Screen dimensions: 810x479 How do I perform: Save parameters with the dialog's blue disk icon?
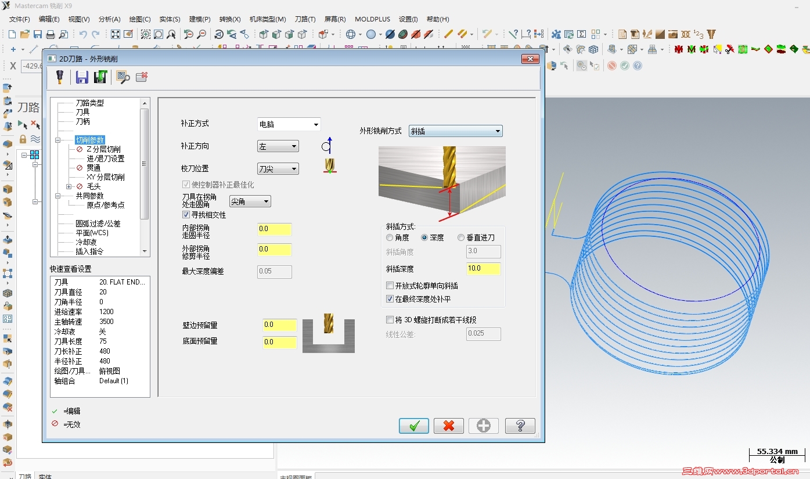point(82,77)
